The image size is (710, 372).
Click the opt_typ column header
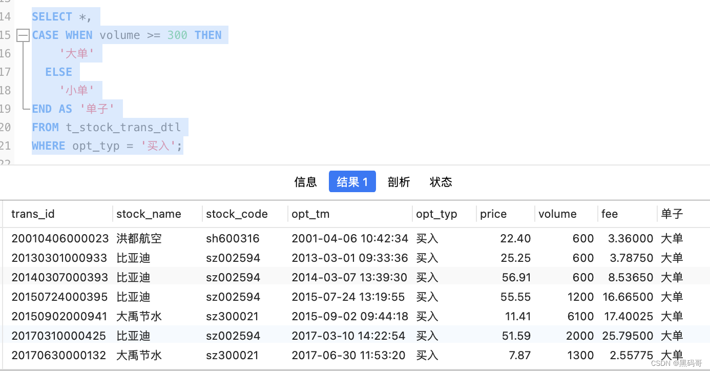click(x=436, y=214)
